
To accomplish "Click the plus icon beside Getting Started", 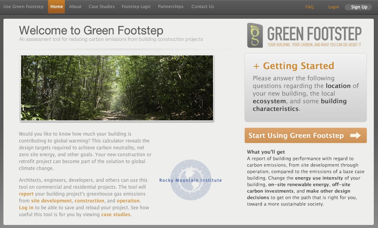I will 256,66.
